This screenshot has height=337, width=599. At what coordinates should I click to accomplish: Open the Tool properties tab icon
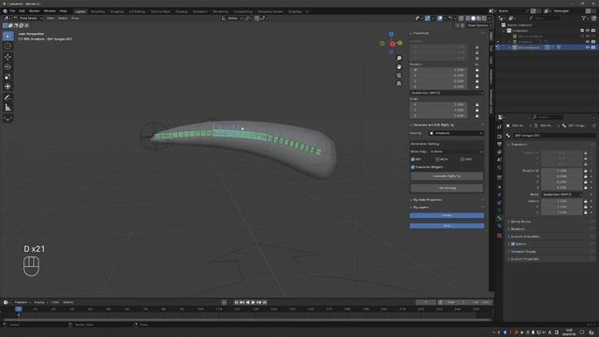[499, 127]
